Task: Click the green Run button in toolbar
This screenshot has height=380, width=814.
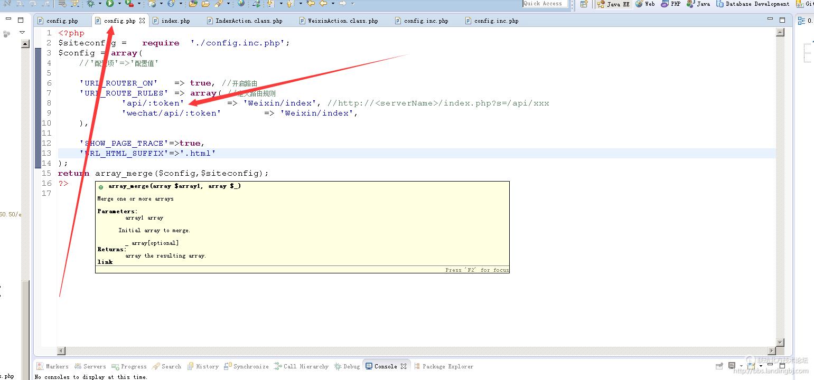Action: (110, 4)
